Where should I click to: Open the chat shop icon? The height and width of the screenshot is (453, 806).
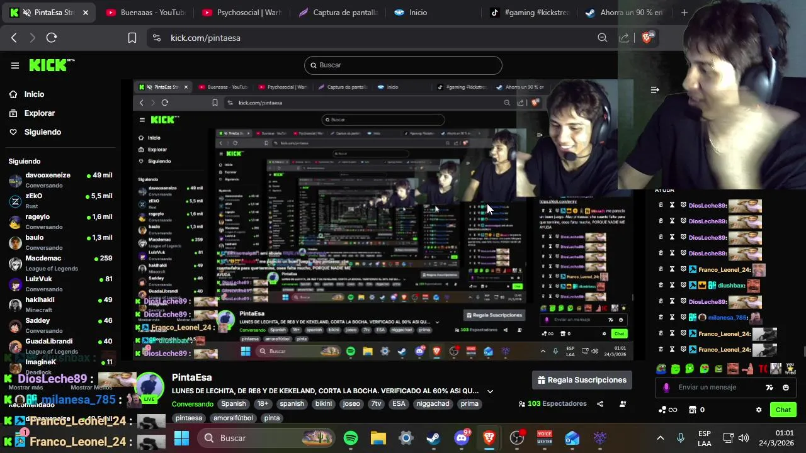[x=693, y=410]
